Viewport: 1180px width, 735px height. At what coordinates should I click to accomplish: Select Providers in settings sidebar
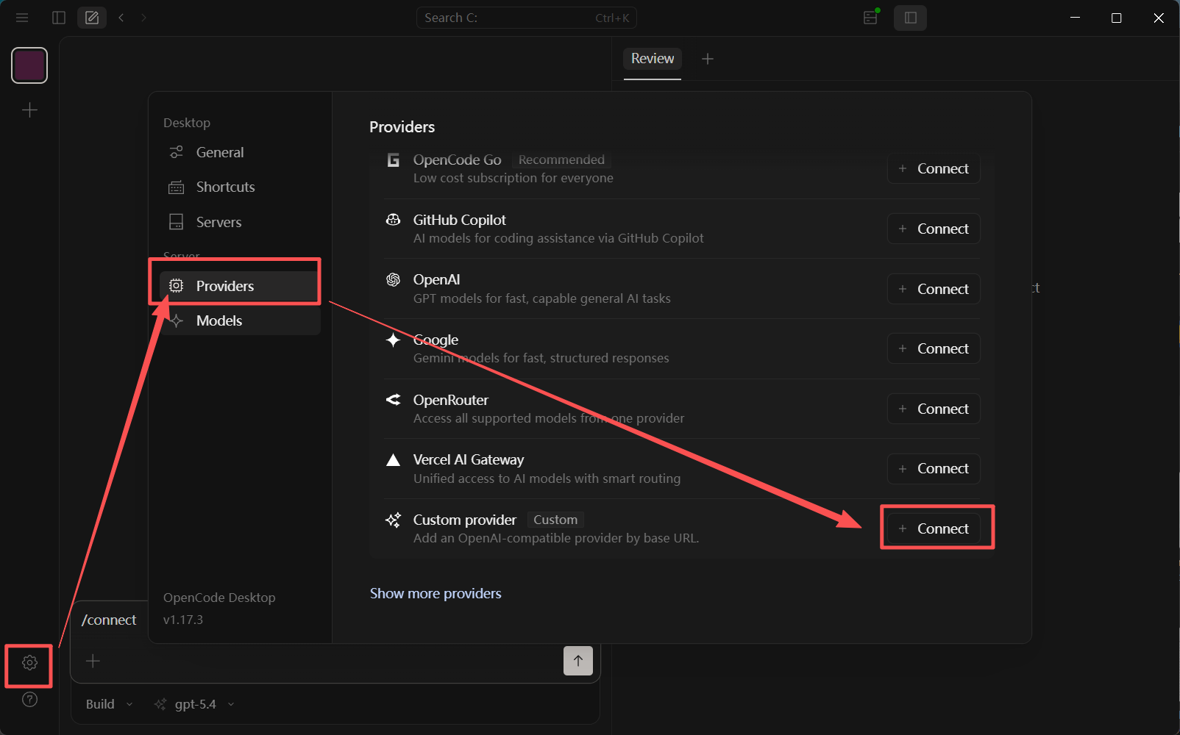click(240, 286)
